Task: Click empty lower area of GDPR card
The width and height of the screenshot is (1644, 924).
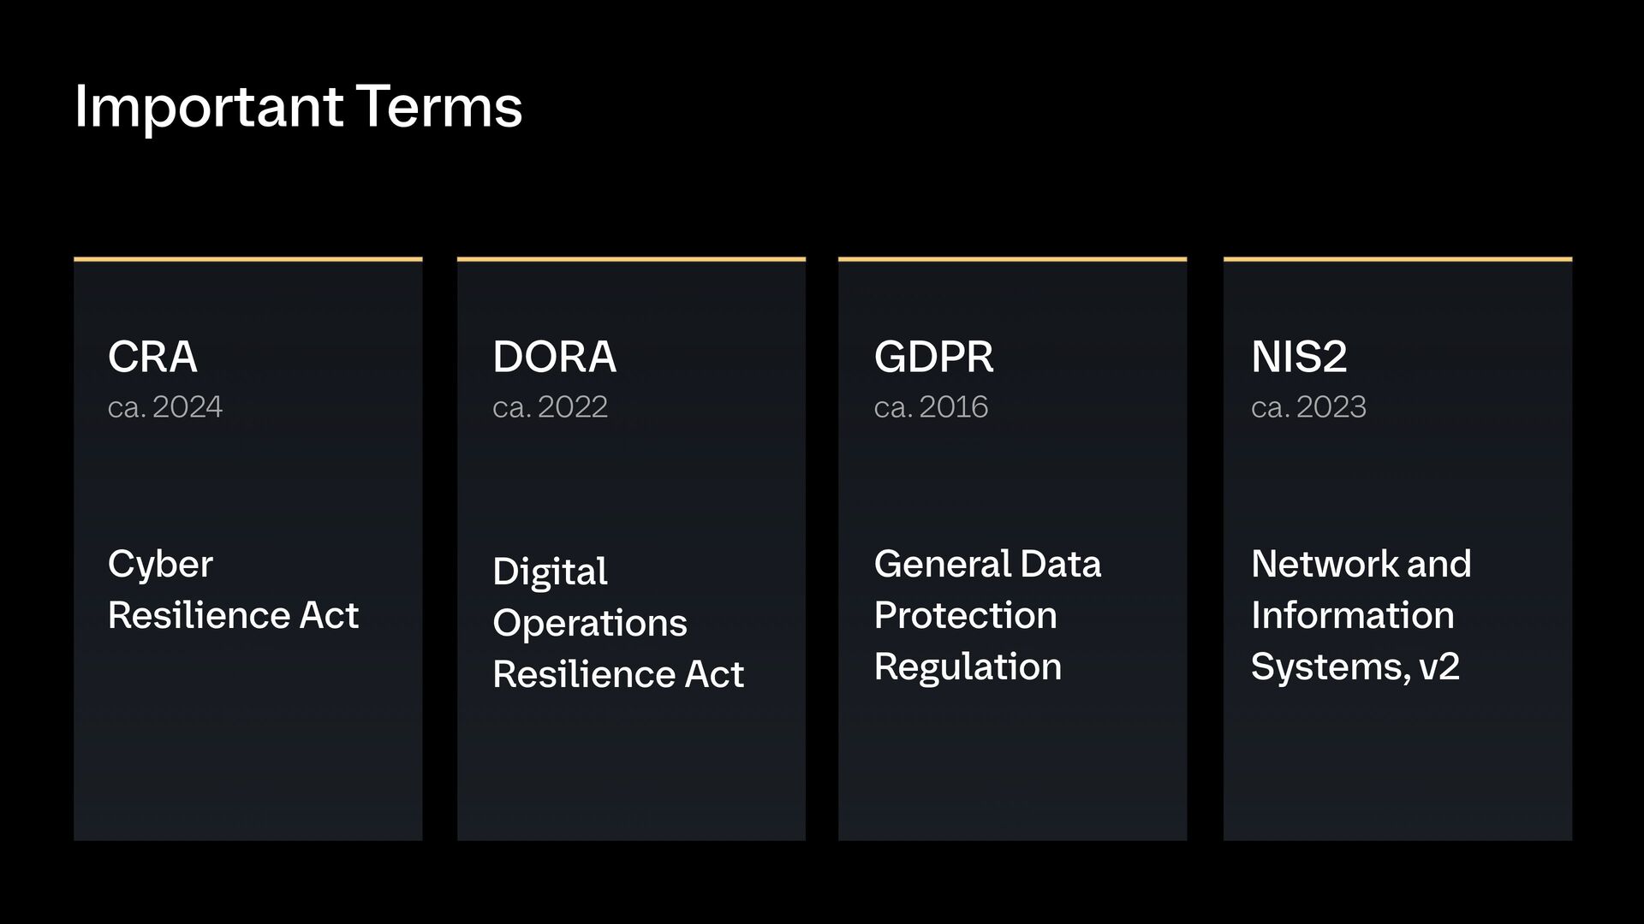Action: pyautogui.click(x=1012, y=770)
